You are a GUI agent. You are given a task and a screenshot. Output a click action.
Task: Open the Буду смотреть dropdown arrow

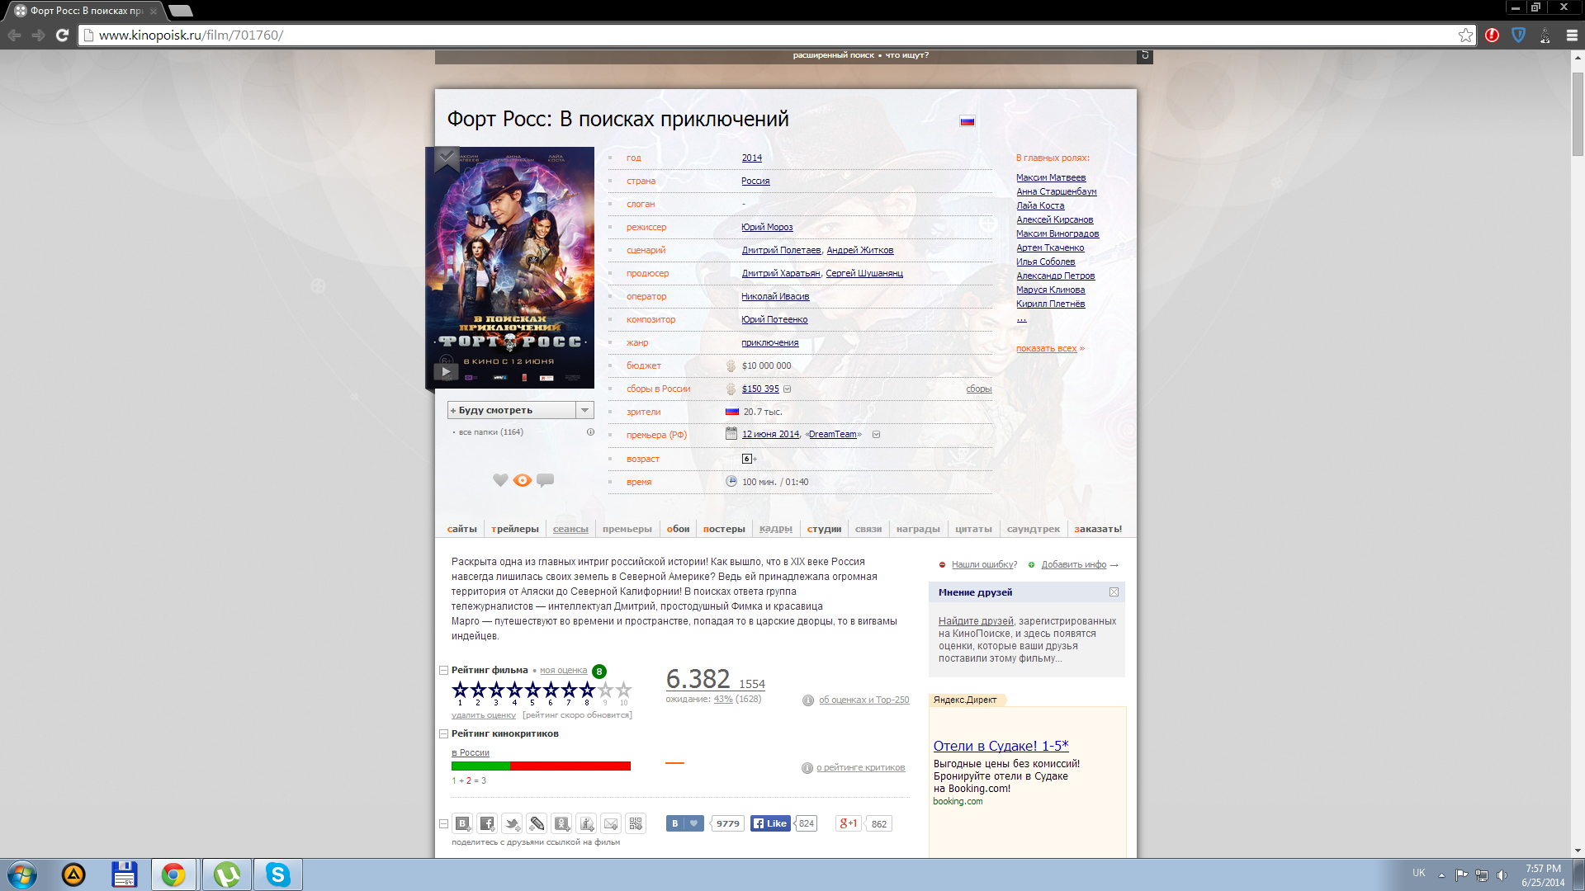584,410
